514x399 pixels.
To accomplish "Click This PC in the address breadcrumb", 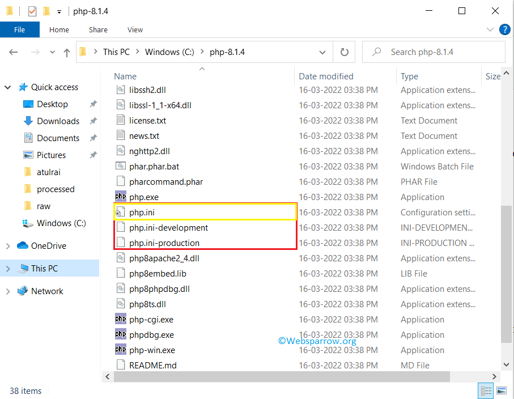I will tap(116, 50).
